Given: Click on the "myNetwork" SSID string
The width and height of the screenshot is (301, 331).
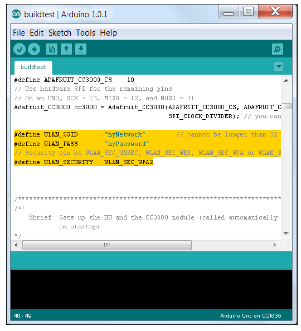Looking at the screenshot, I should pos(125,134).
